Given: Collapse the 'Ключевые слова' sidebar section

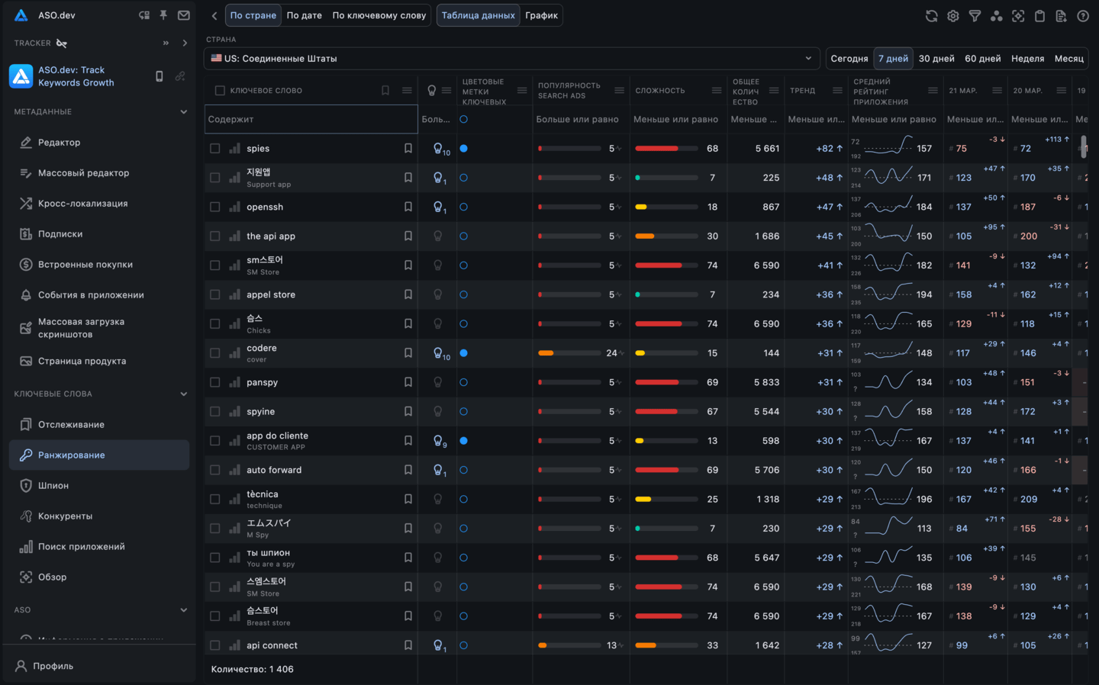Looking at the screenshot, I should [x=183, y=394].
